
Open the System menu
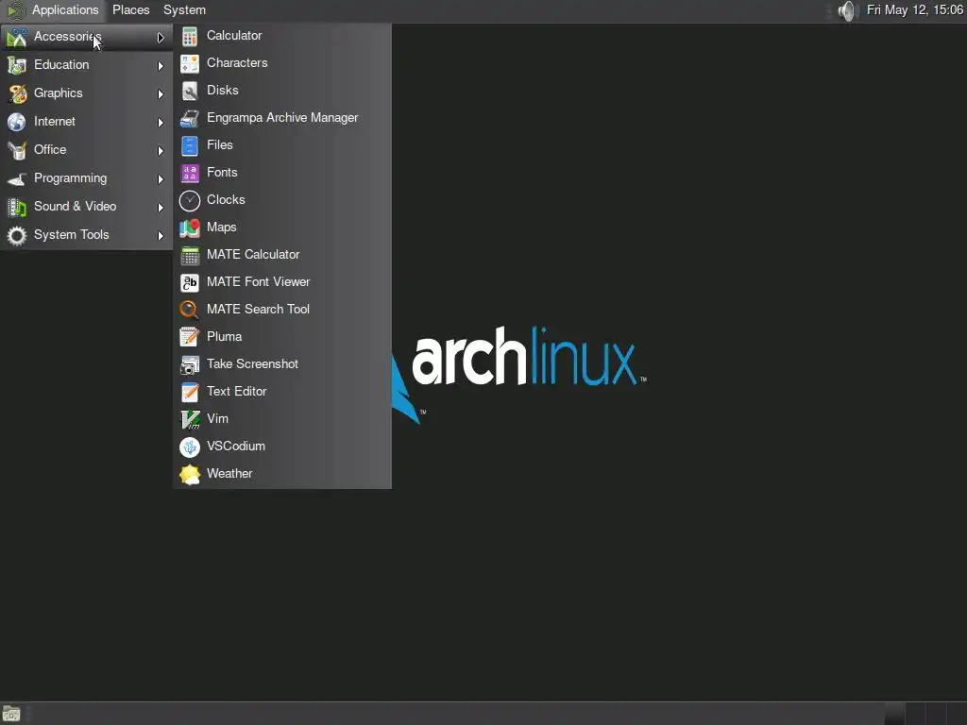tap(184, 10)
